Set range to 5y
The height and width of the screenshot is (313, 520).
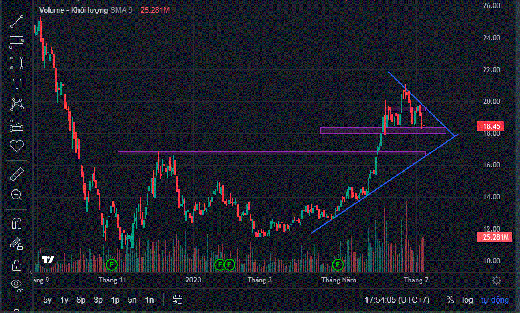(x=47, y=300)
